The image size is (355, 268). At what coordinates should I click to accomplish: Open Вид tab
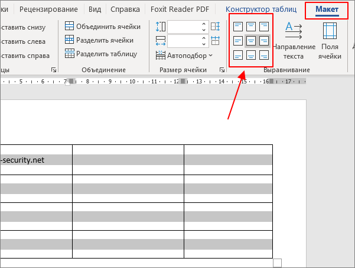(x=95, y=9)
